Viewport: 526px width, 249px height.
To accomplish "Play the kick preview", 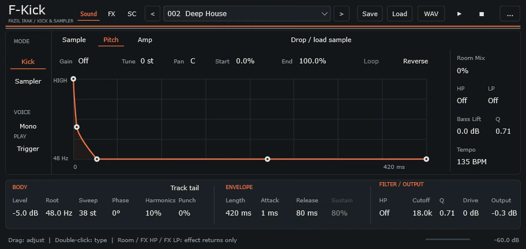I will (459, 14).
